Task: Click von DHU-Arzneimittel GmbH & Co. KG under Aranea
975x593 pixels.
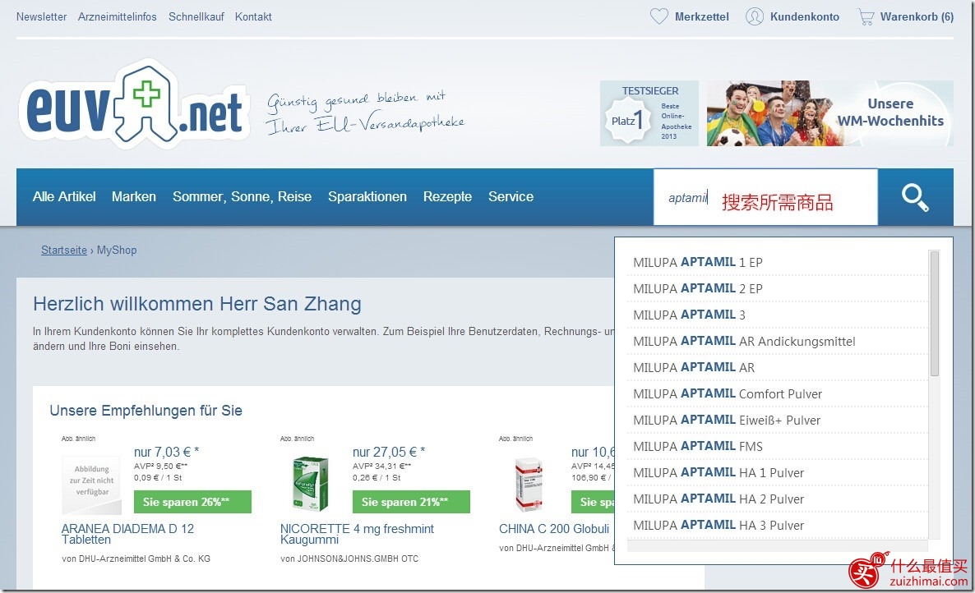Action: (136, 559)
